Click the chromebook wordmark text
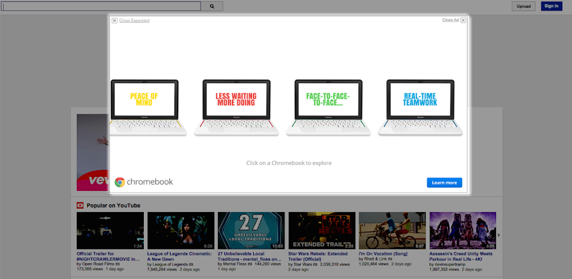Screen dimensions: 572x279 [150, 182]
